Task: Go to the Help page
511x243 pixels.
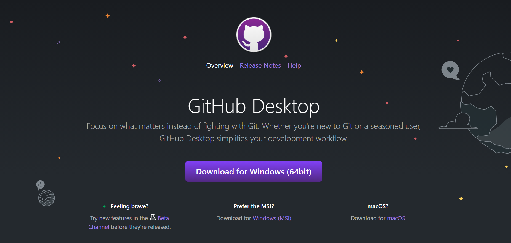Action: (x=294, y=65)
